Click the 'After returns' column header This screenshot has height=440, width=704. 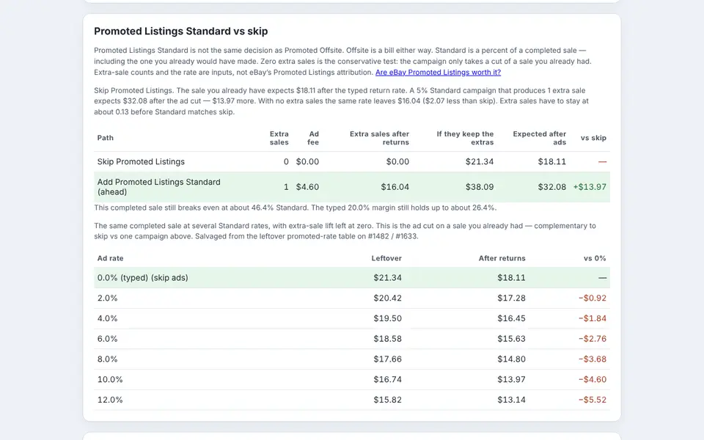[502, 258]
